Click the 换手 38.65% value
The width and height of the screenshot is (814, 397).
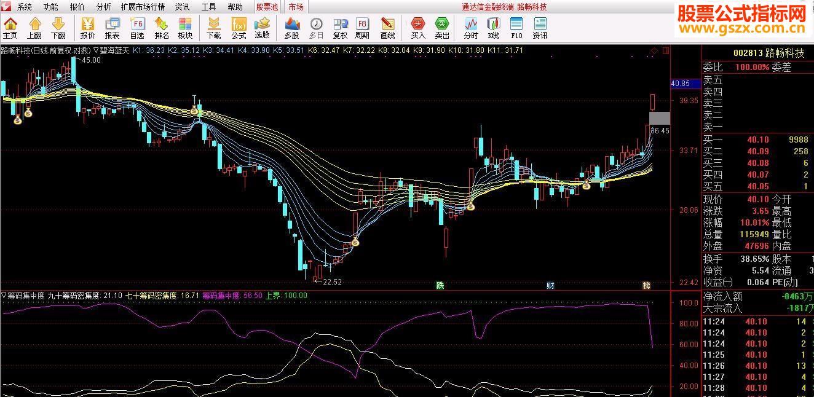pyautogui.click(x=755, y=259)
